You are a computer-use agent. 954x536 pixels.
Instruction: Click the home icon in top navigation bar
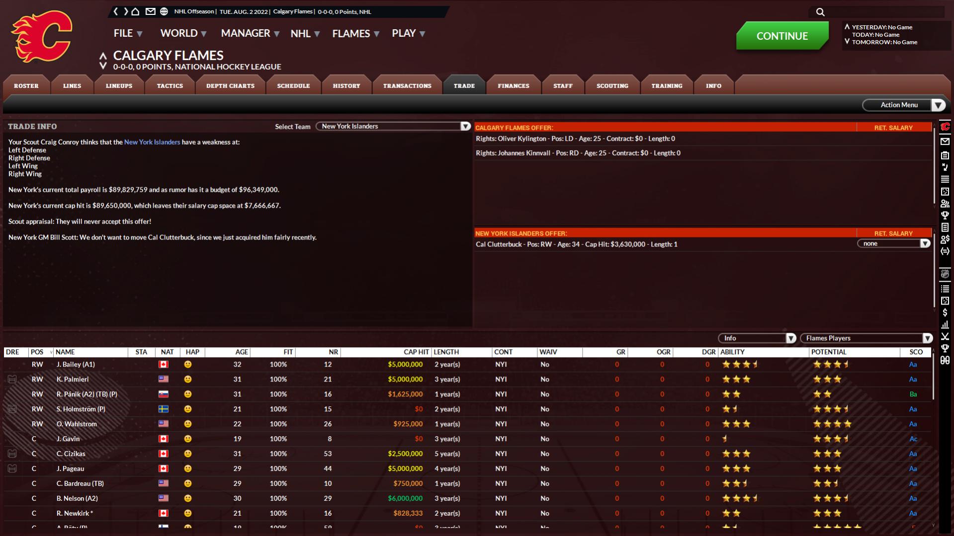click(x=135, y=11)
